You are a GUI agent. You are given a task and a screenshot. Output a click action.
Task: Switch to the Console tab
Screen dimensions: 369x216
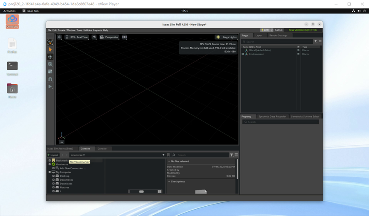click(x=102, y=149)
